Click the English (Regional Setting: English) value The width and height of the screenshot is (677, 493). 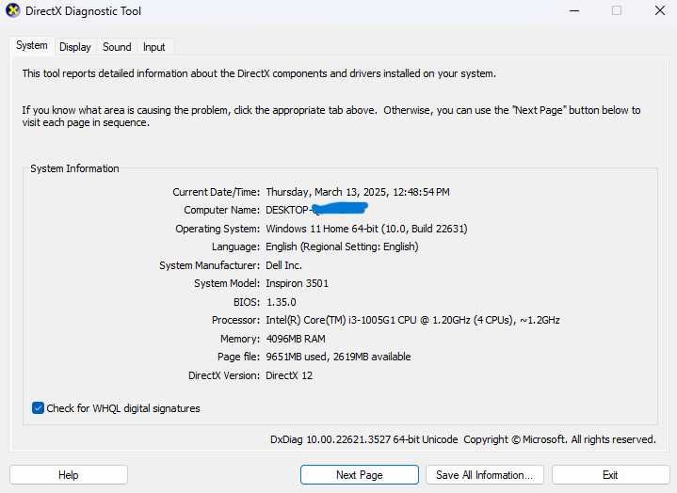point(342,246)
